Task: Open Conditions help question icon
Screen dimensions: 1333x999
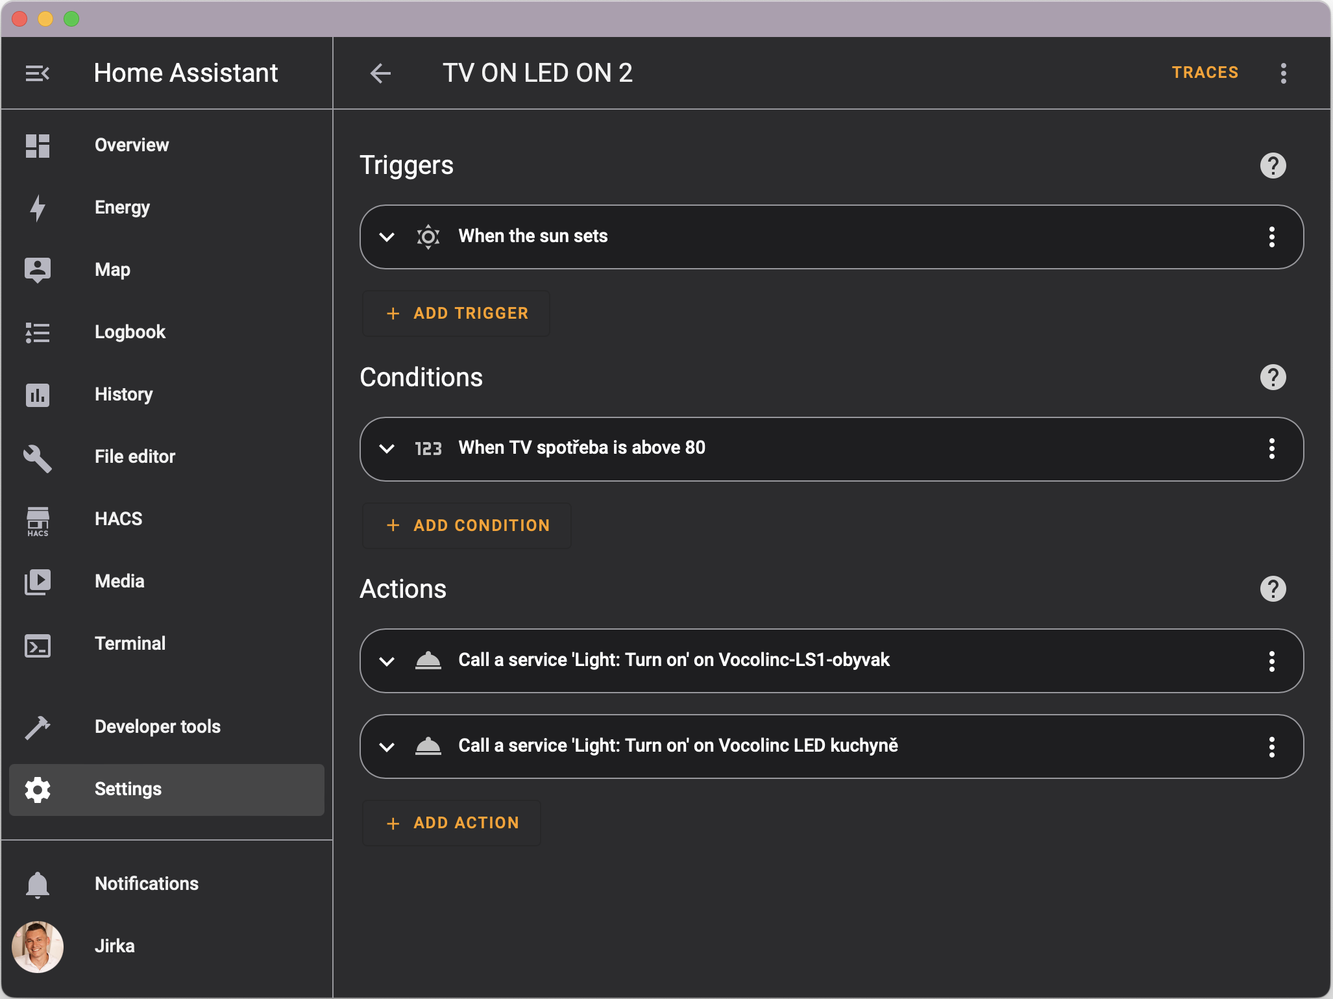Action: [x=1272, y=377]
